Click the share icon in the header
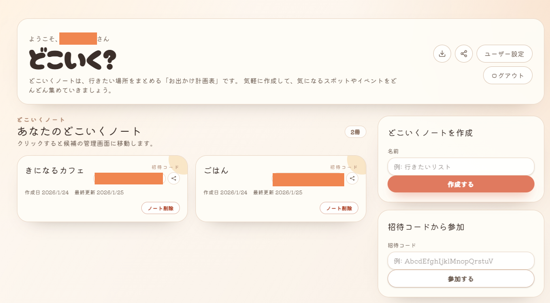Viewport: 550px width, 303px height. pos(464,54)
